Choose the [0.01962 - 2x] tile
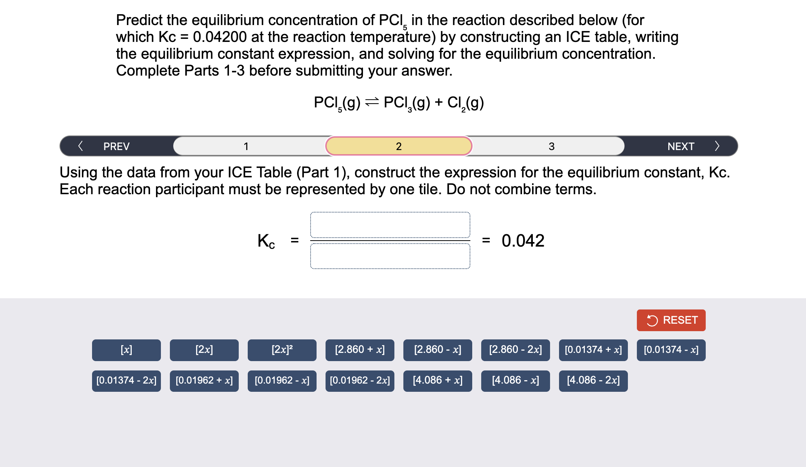 coord(360,381)
